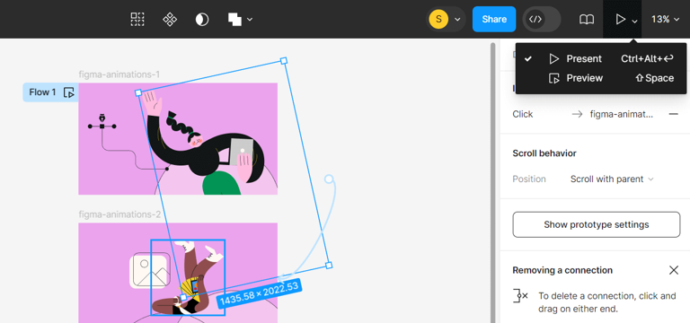Image resolution: width=690 pixels, height=323 pixels.
Task: Click the pen tool illustration in frame 1
Action: [x=102, y=123]
